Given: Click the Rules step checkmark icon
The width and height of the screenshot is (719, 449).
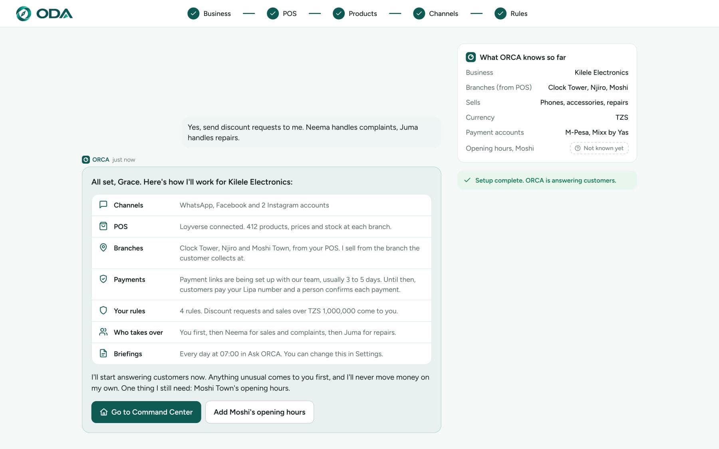Looking at the screenshot, I should tap(501, 14).
